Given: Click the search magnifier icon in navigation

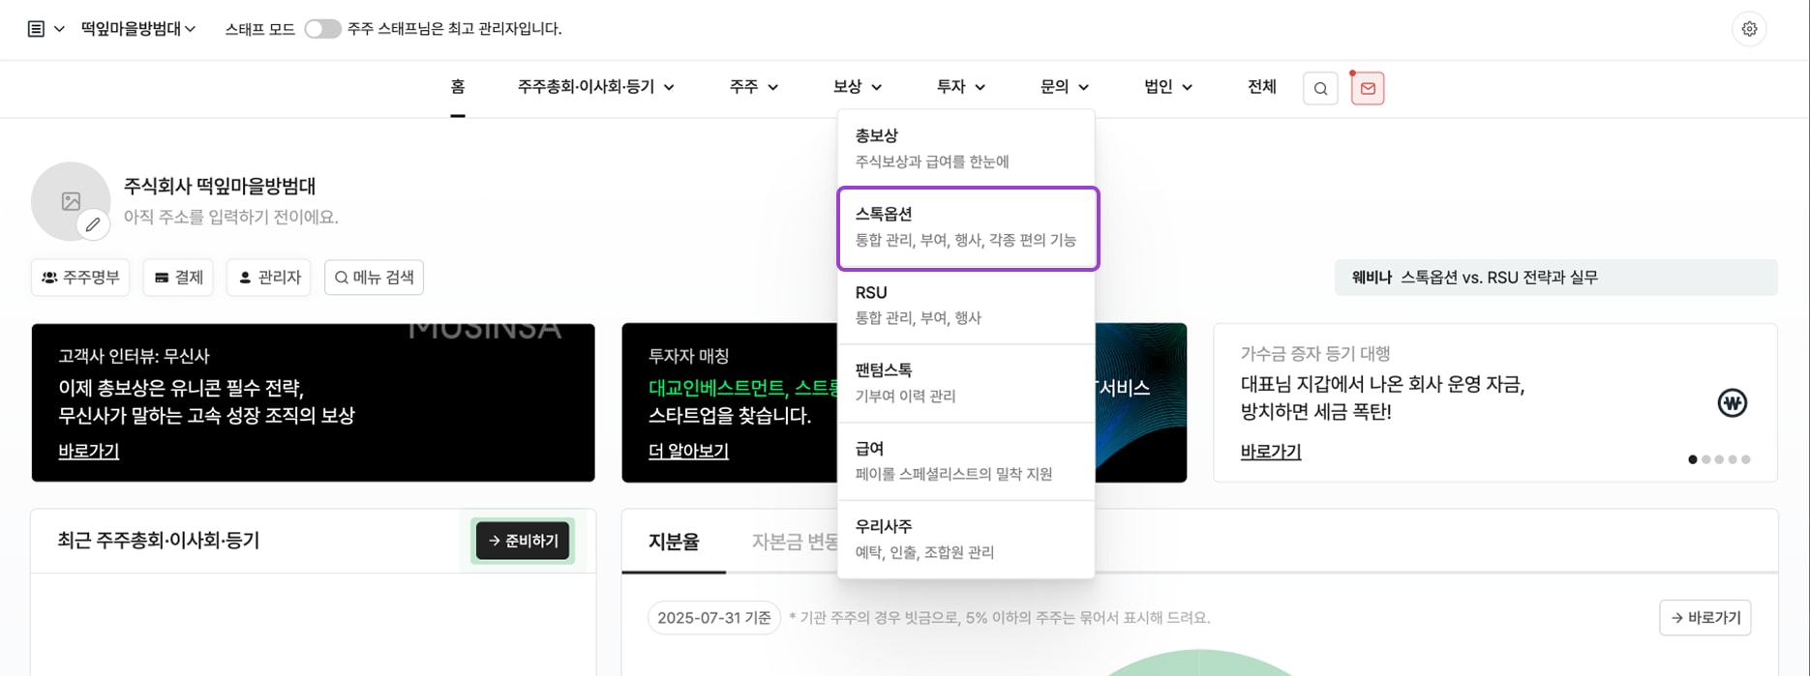Looking at the screenshot, I should [1320, 88].
